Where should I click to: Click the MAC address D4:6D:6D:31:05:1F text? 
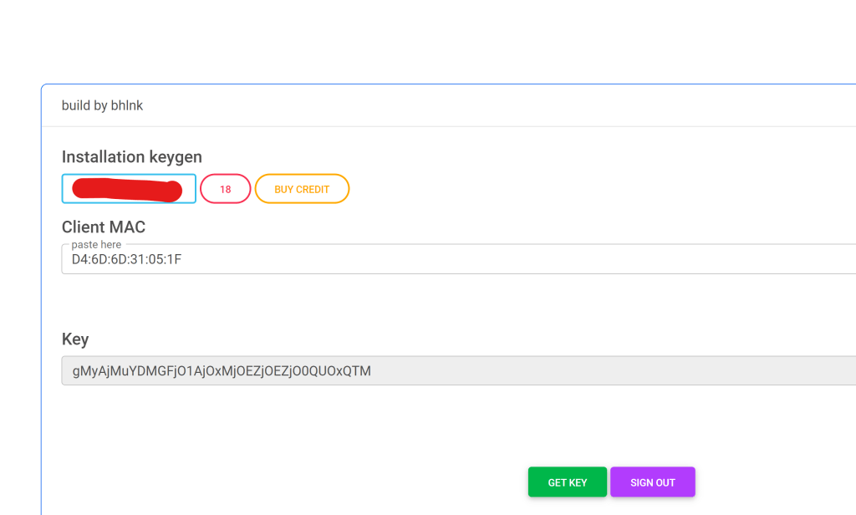(x=126, y=260)
